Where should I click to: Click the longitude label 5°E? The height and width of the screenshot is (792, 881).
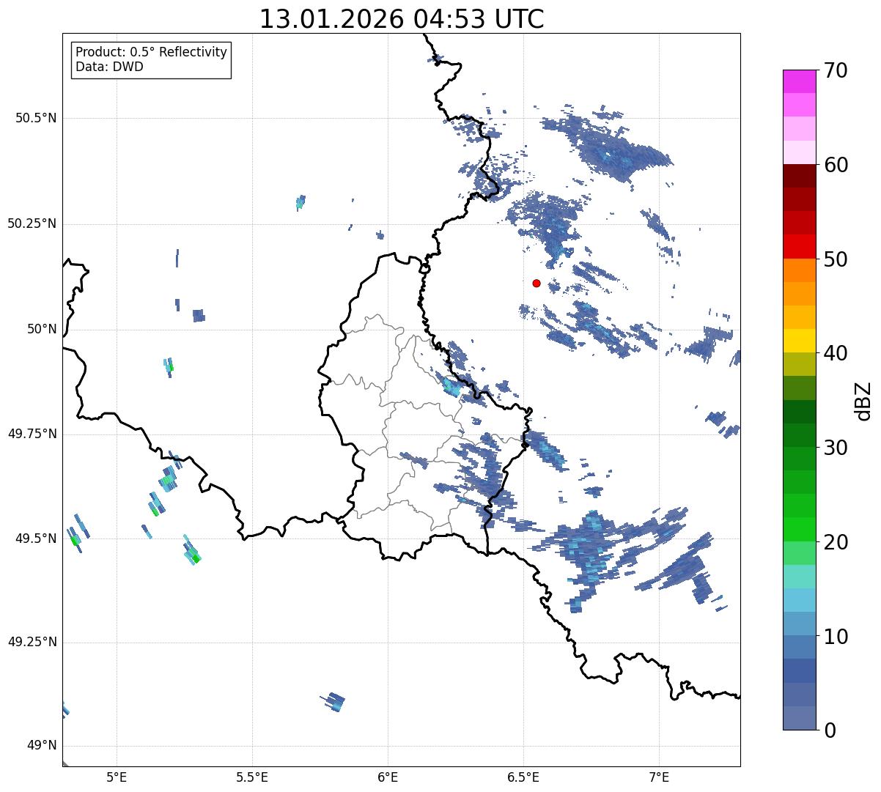click(117, 777)
